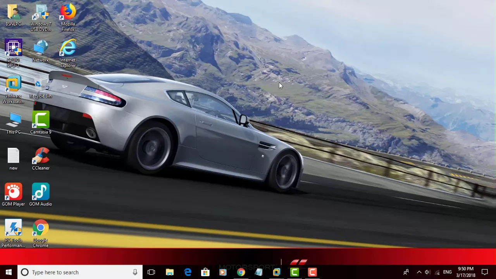This screenshot has height=279, width=496.
Task: Show hidden system tray icons
Action: (x=419, y=272)
